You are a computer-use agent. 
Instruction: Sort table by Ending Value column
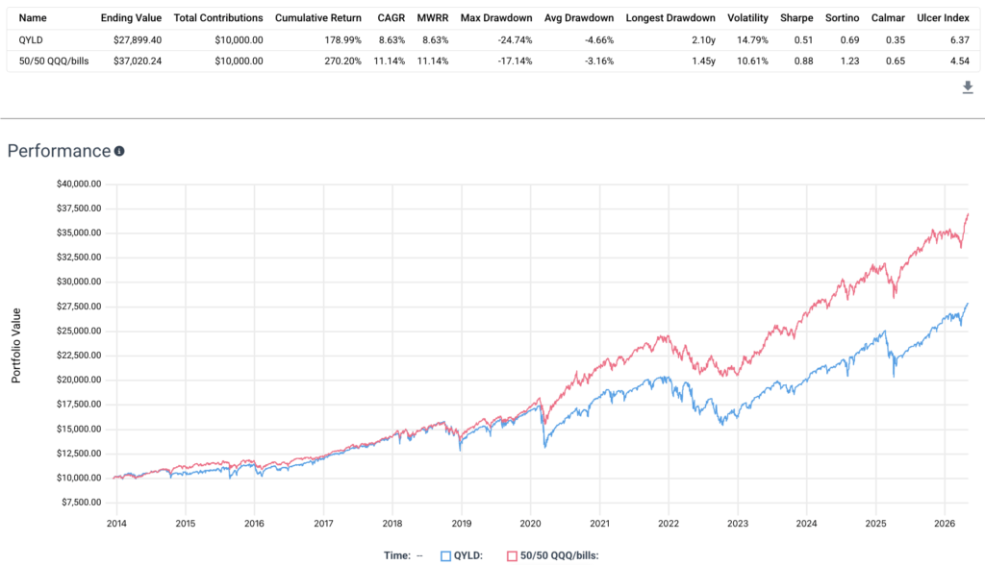pyautogui.click(x=131, y=18)
